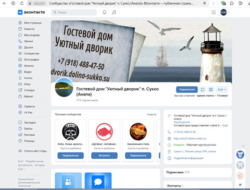Click the search field
Image resolution: width=250 pixels, height=190 pixels.
74,12
